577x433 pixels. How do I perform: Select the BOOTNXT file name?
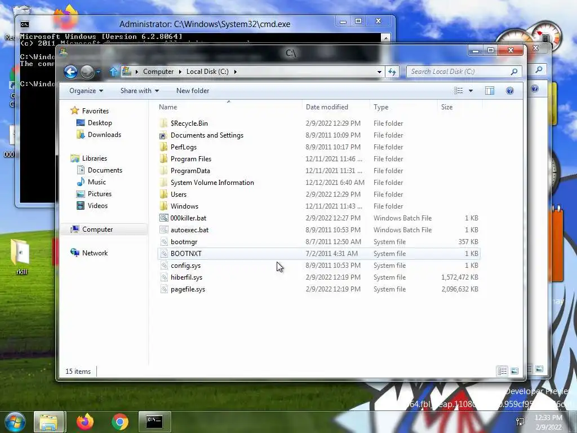(x=186, y=254)
